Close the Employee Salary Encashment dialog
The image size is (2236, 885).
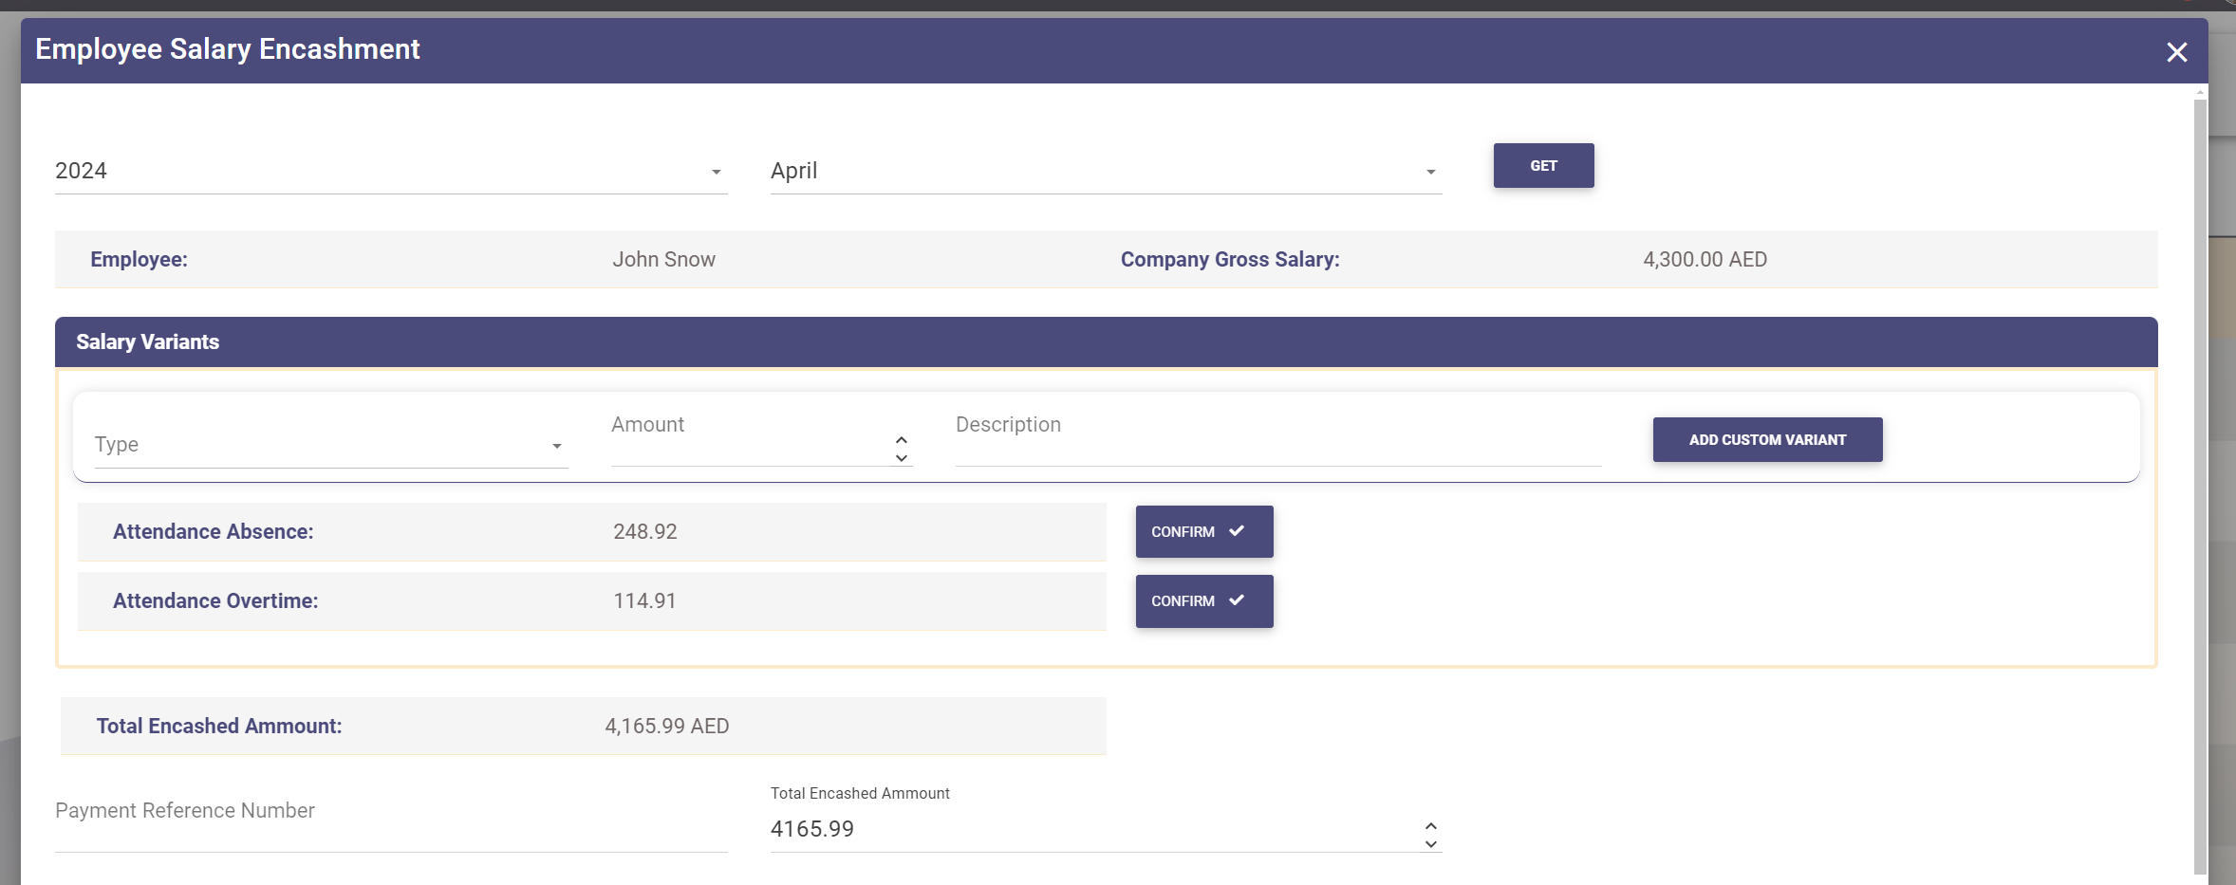coord(2176,52)
